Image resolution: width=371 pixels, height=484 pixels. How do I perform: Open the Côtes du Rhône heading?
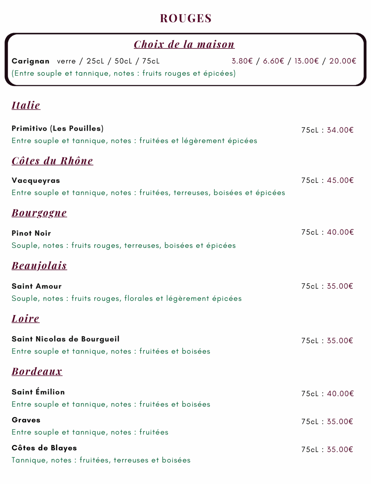coord(52,161)
